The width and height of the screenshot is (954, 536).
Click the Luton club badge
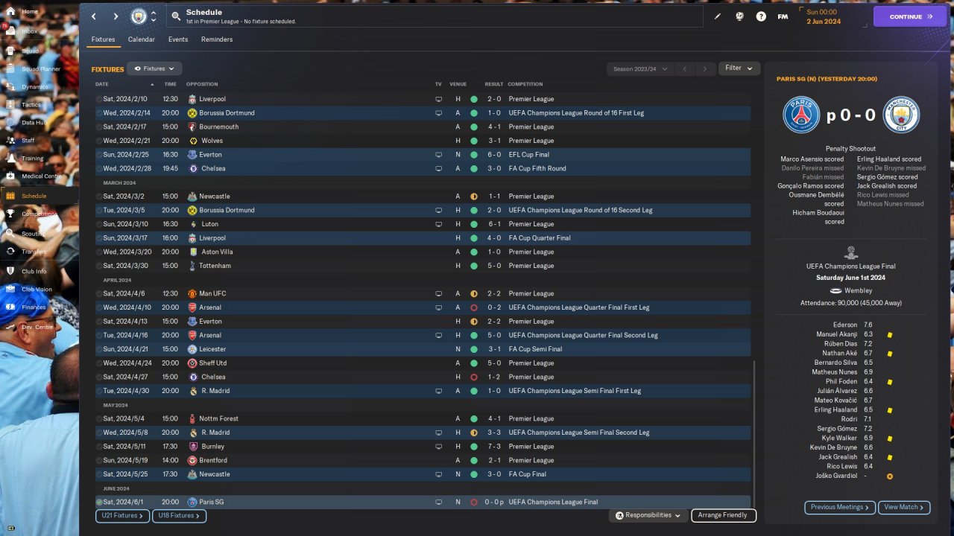point(193,224)
